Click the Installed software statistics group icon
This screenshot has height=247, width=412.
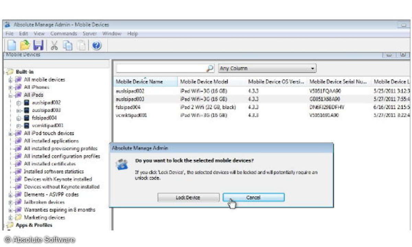19,172
